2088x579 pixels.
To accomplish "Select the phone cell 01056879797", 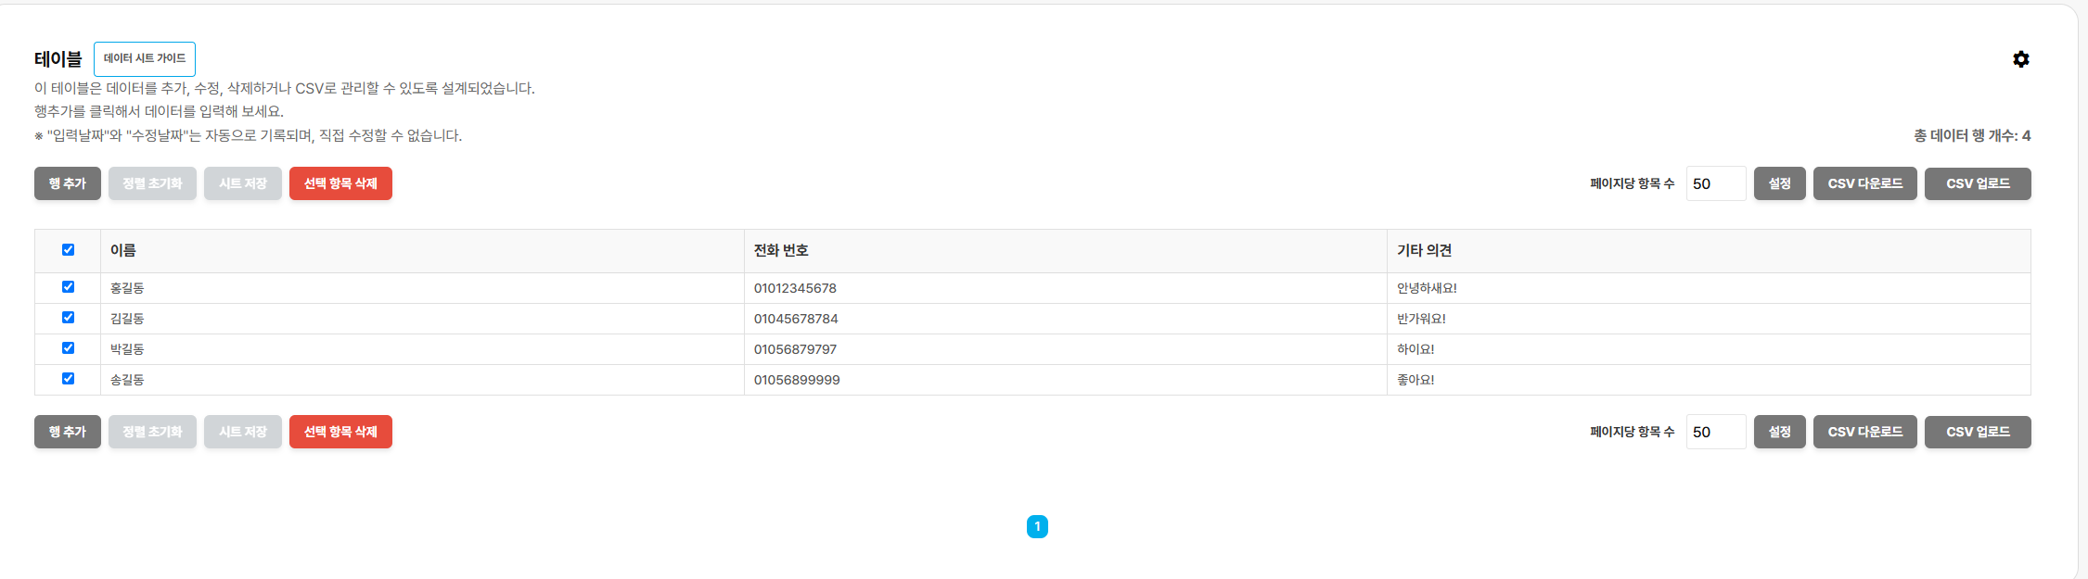I will (x=1066, y=349).
